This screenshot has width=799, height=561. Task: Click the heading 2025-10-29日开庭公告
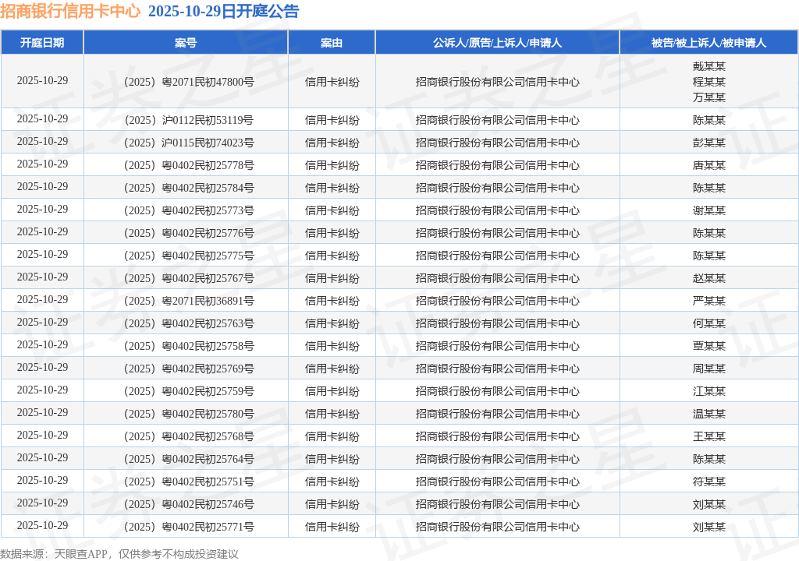coord(224,11)
